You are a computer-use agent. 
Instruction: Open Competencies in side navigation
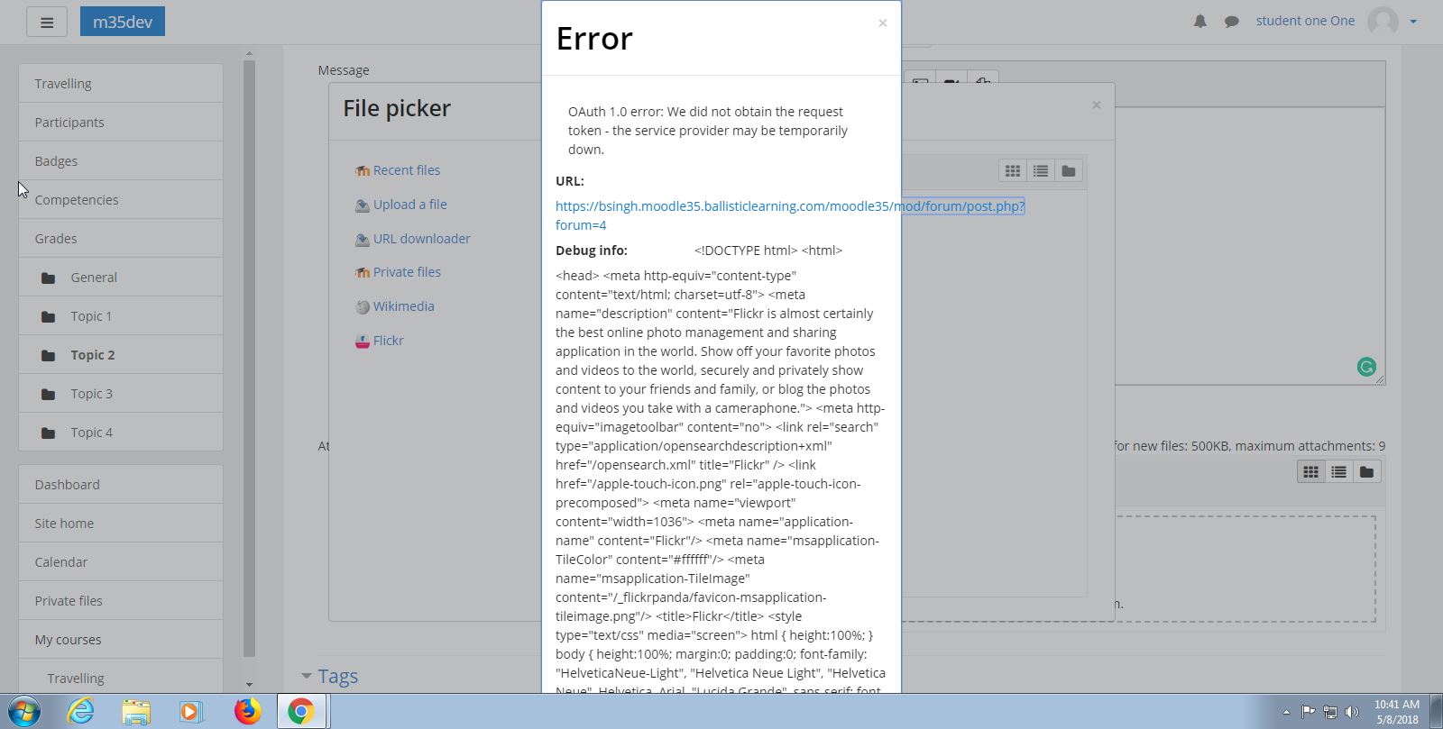[121, 200]
